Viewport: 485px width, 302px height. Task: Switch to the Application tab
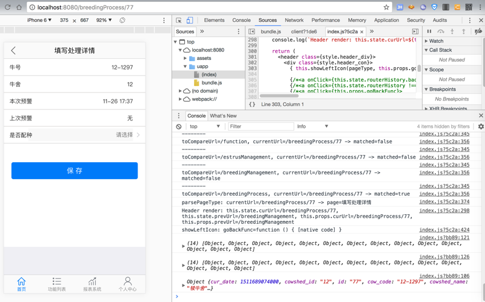386,20
